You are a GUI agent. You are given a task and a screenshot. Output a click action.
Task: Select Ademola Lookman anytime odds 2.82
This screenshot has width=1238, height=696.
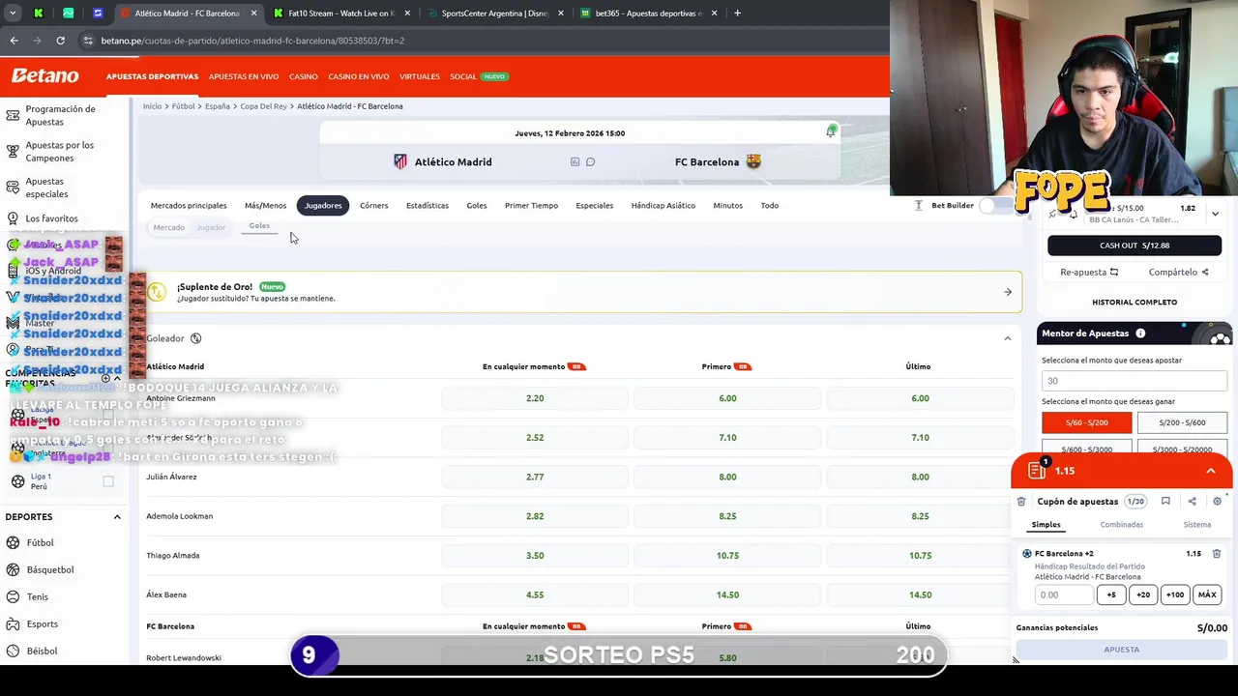coord(535,516)
